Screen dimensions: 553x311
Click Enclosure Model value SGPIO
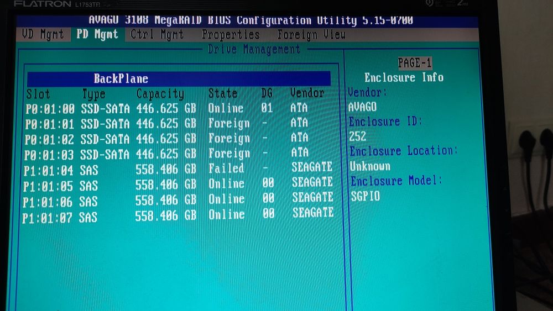(366, 196)
